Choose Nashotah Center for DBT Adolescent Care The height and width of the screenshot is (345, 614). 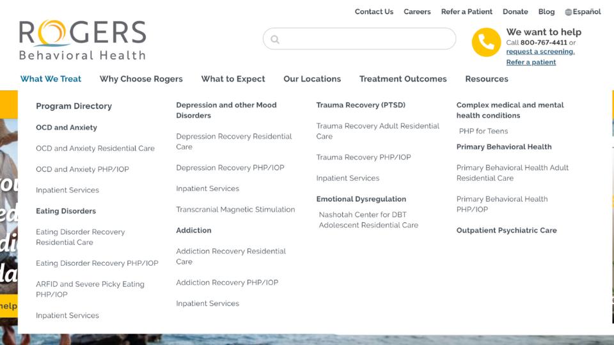pos(368,220)
